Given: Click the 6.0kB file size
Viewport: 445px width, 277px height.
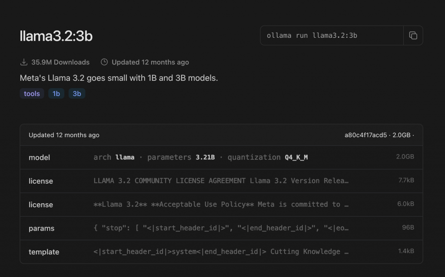Looking at the screenshot, I should 405,204.
